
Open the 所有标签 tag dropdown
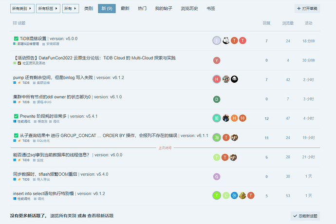click(48, 9)
